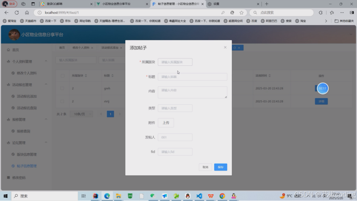
Task: Click the 上传 attachment button
Action: [166, 123]
